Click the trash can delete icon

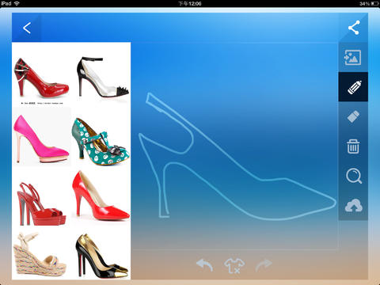click(353, 146)
